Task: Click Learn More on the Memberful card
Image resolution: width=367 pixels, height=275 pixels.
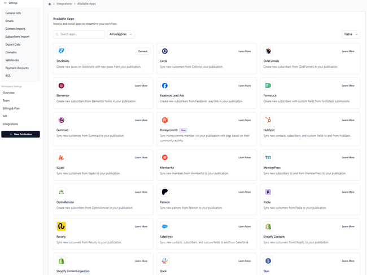Action: 244,157
